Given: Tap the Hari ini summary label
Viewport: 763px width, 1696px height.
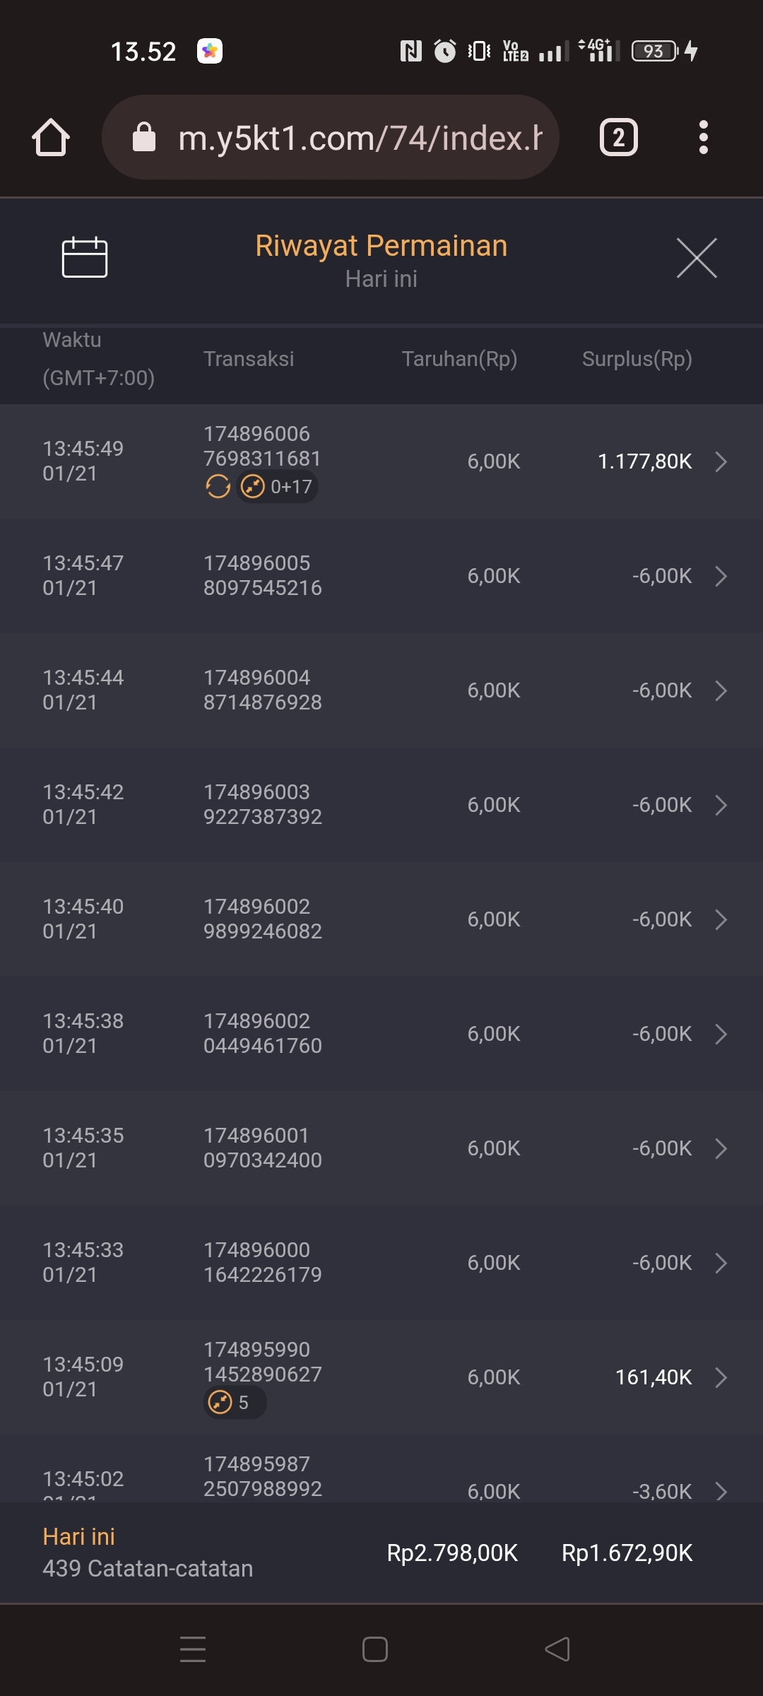Looking at the screenshot, I should (78, 1537).
